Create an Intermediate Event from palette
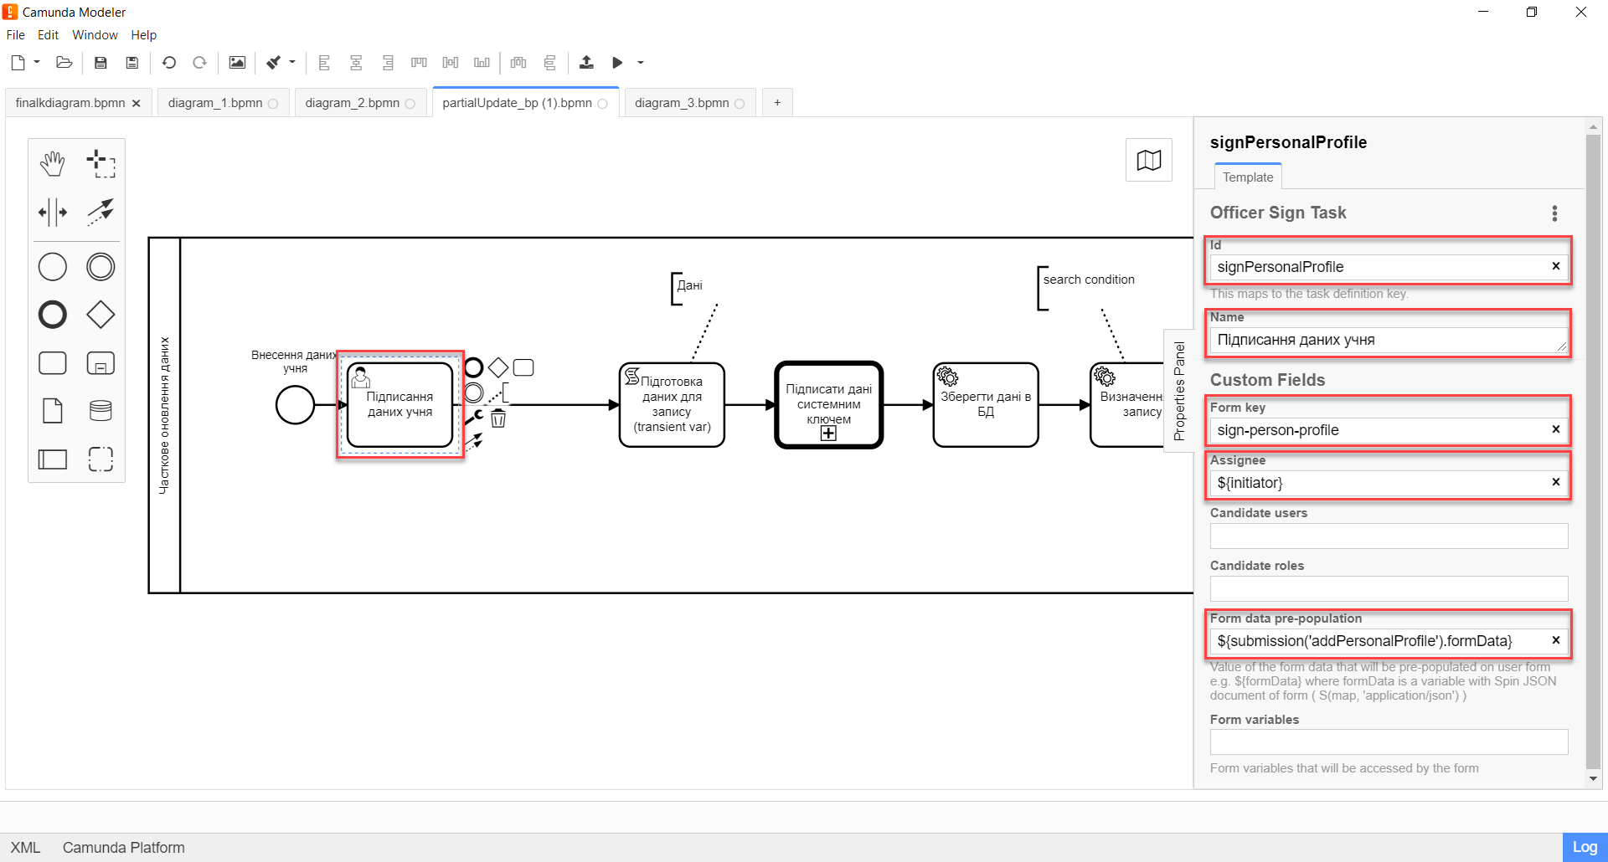Viewport: 1608px width, 862px height. 100,267
